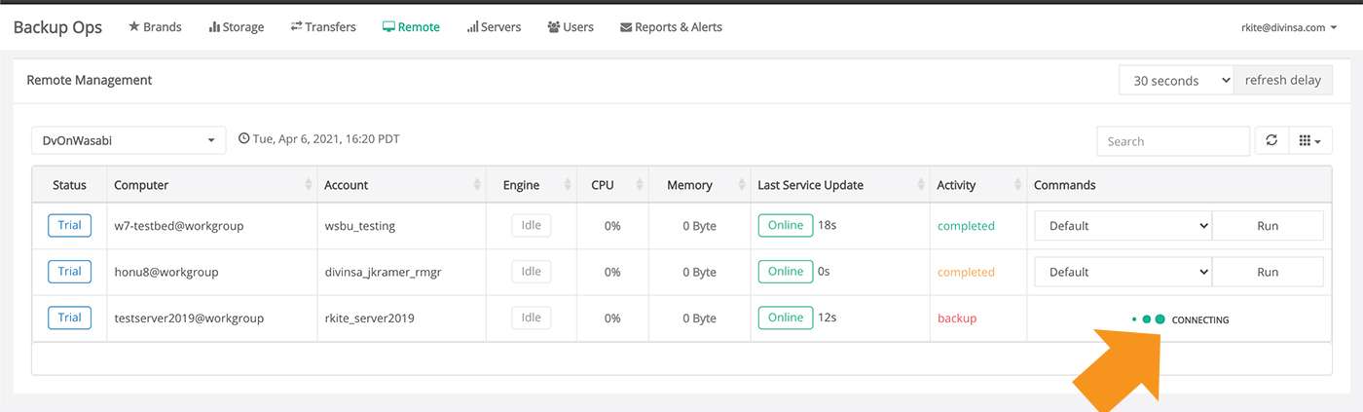Click the orange completed activity for honu8
The image size is (1363, 412).
(x=966, y=272)
